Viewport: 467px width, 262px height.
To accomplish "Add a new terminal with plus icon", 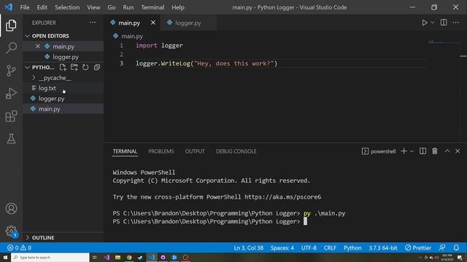I will point(404,151).
